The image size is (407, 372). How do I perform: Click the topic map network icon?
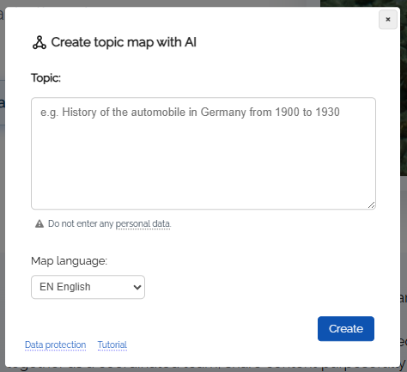click(39, 43)
